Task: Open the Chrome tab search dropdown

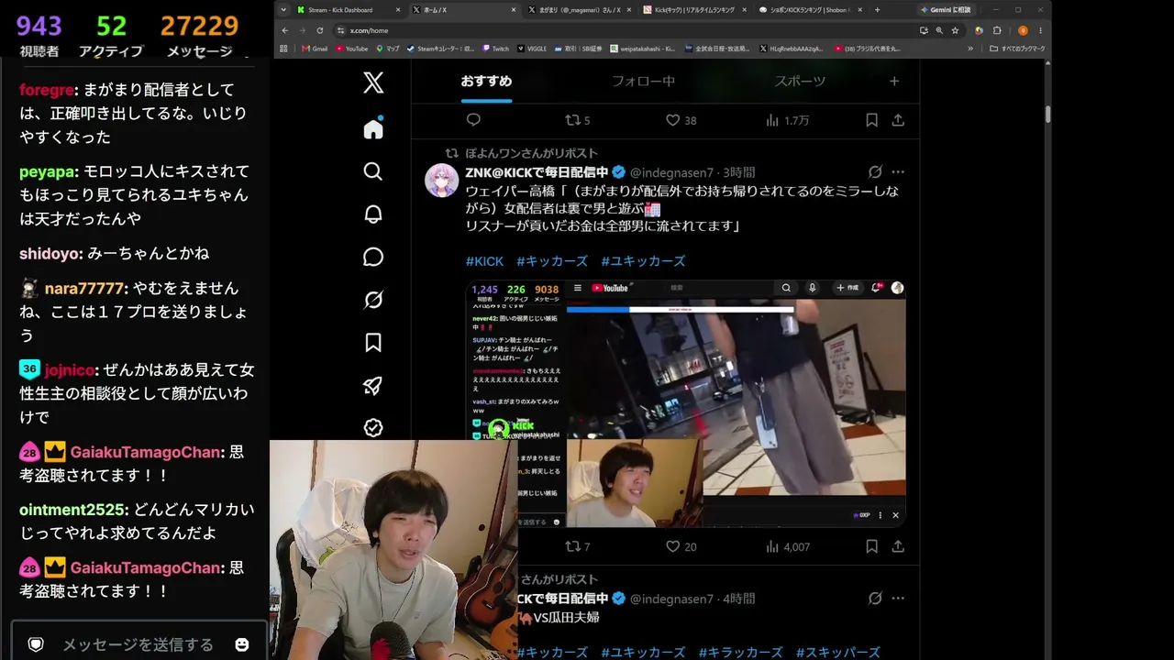Action: [x=283, y=10]
